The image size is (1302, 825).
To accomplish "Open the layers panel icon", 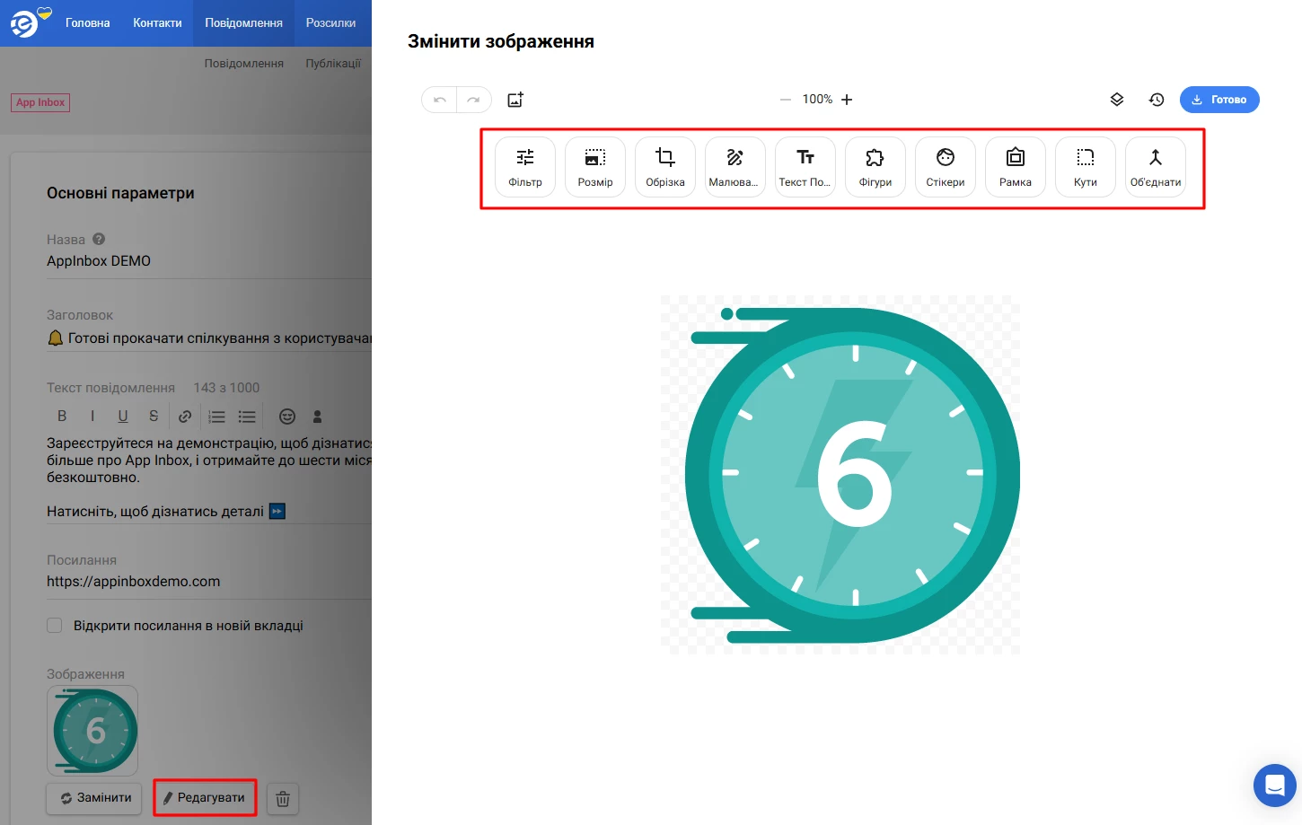I will point(1117,100).
